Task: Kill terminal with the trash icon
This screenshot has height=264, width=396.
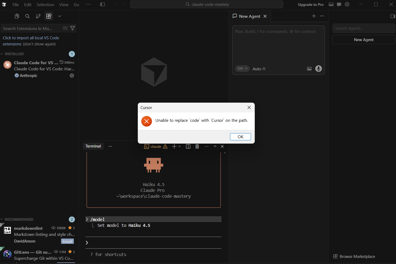Action: 197,146
